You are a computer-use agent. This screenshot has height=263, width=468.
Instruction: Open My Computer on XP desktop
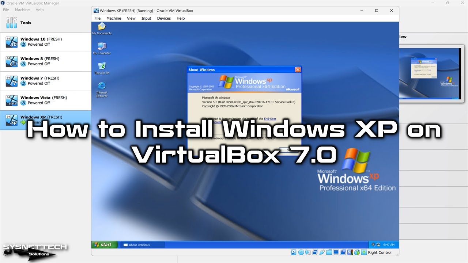click(x=102, y=48)
